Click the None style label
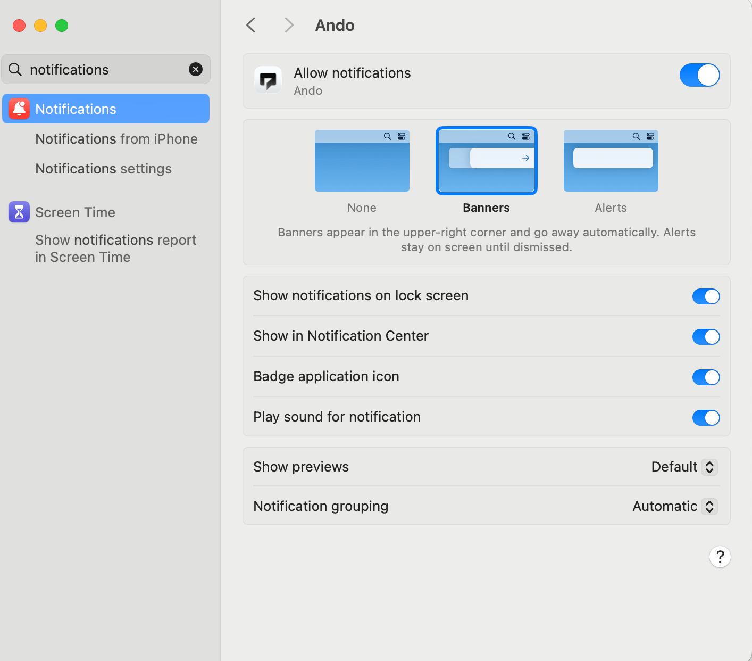 point(362,208)
